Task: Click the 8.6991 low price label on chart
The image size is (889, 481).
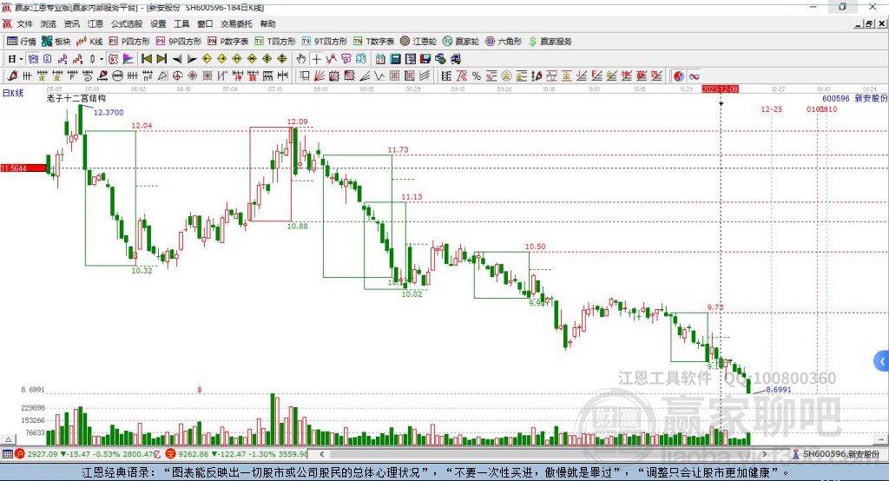Action: (779, 389)
